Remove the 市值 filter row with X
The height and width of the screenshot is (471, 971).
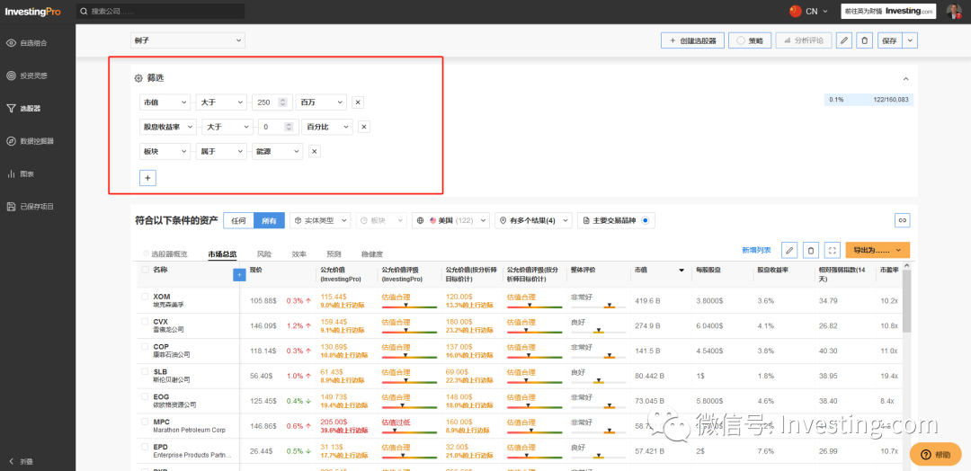[358, 102]
